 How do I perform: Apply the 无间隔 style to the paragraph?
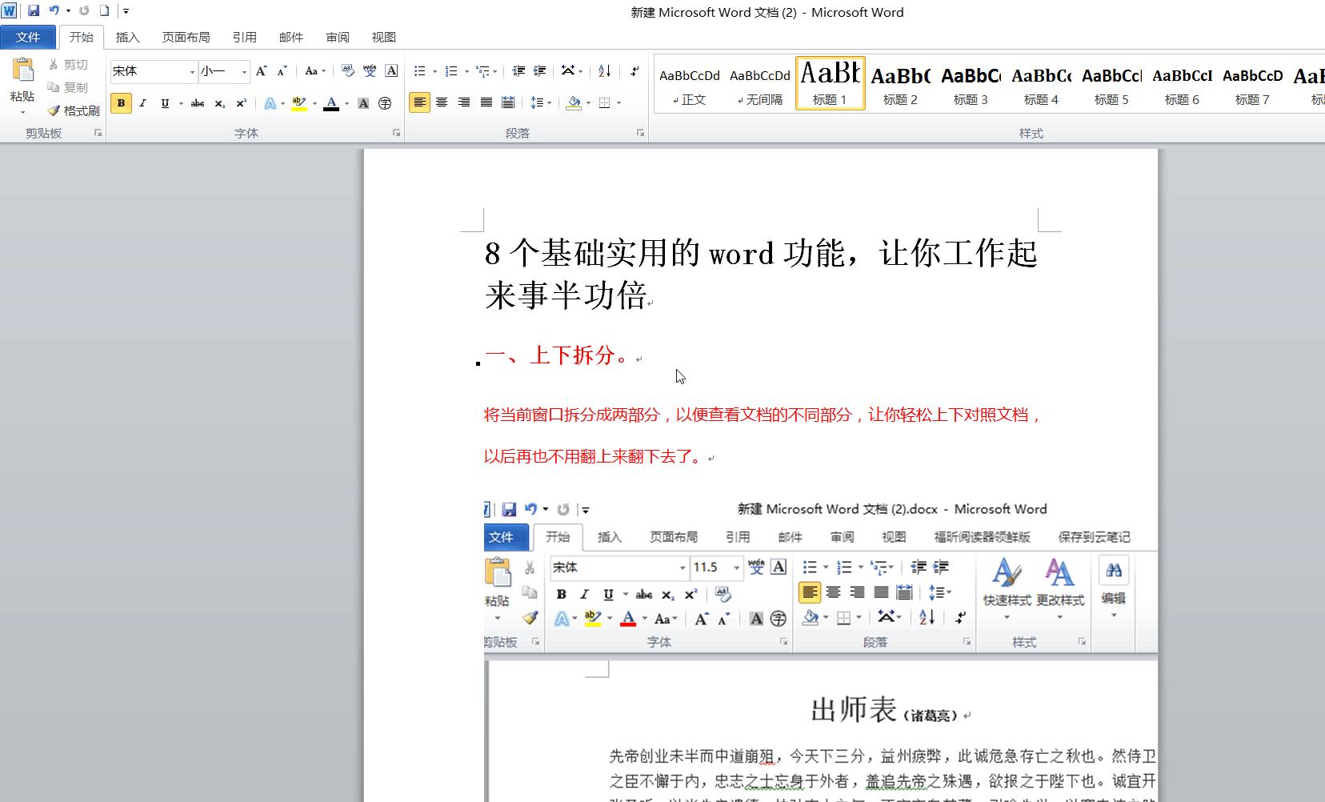point(759,84)
